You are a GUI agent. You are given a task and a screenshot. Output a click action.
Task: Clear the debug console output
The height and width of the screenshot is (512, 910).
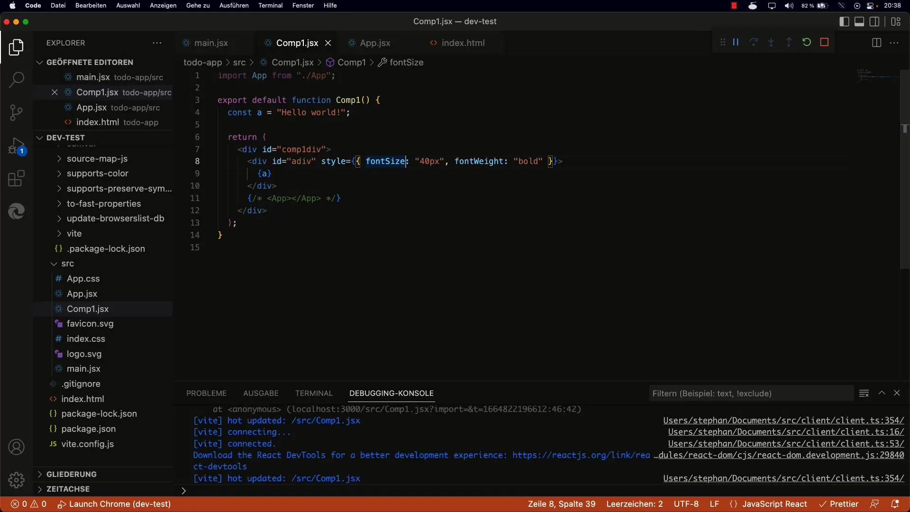click(x=864, y=393)
